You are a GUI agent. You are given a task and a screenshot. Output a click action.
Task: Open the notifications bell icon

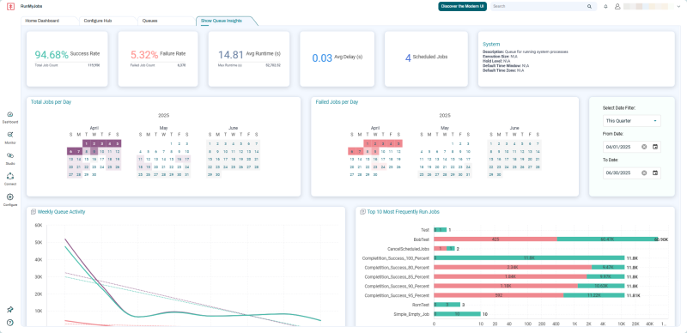(606, 7)
